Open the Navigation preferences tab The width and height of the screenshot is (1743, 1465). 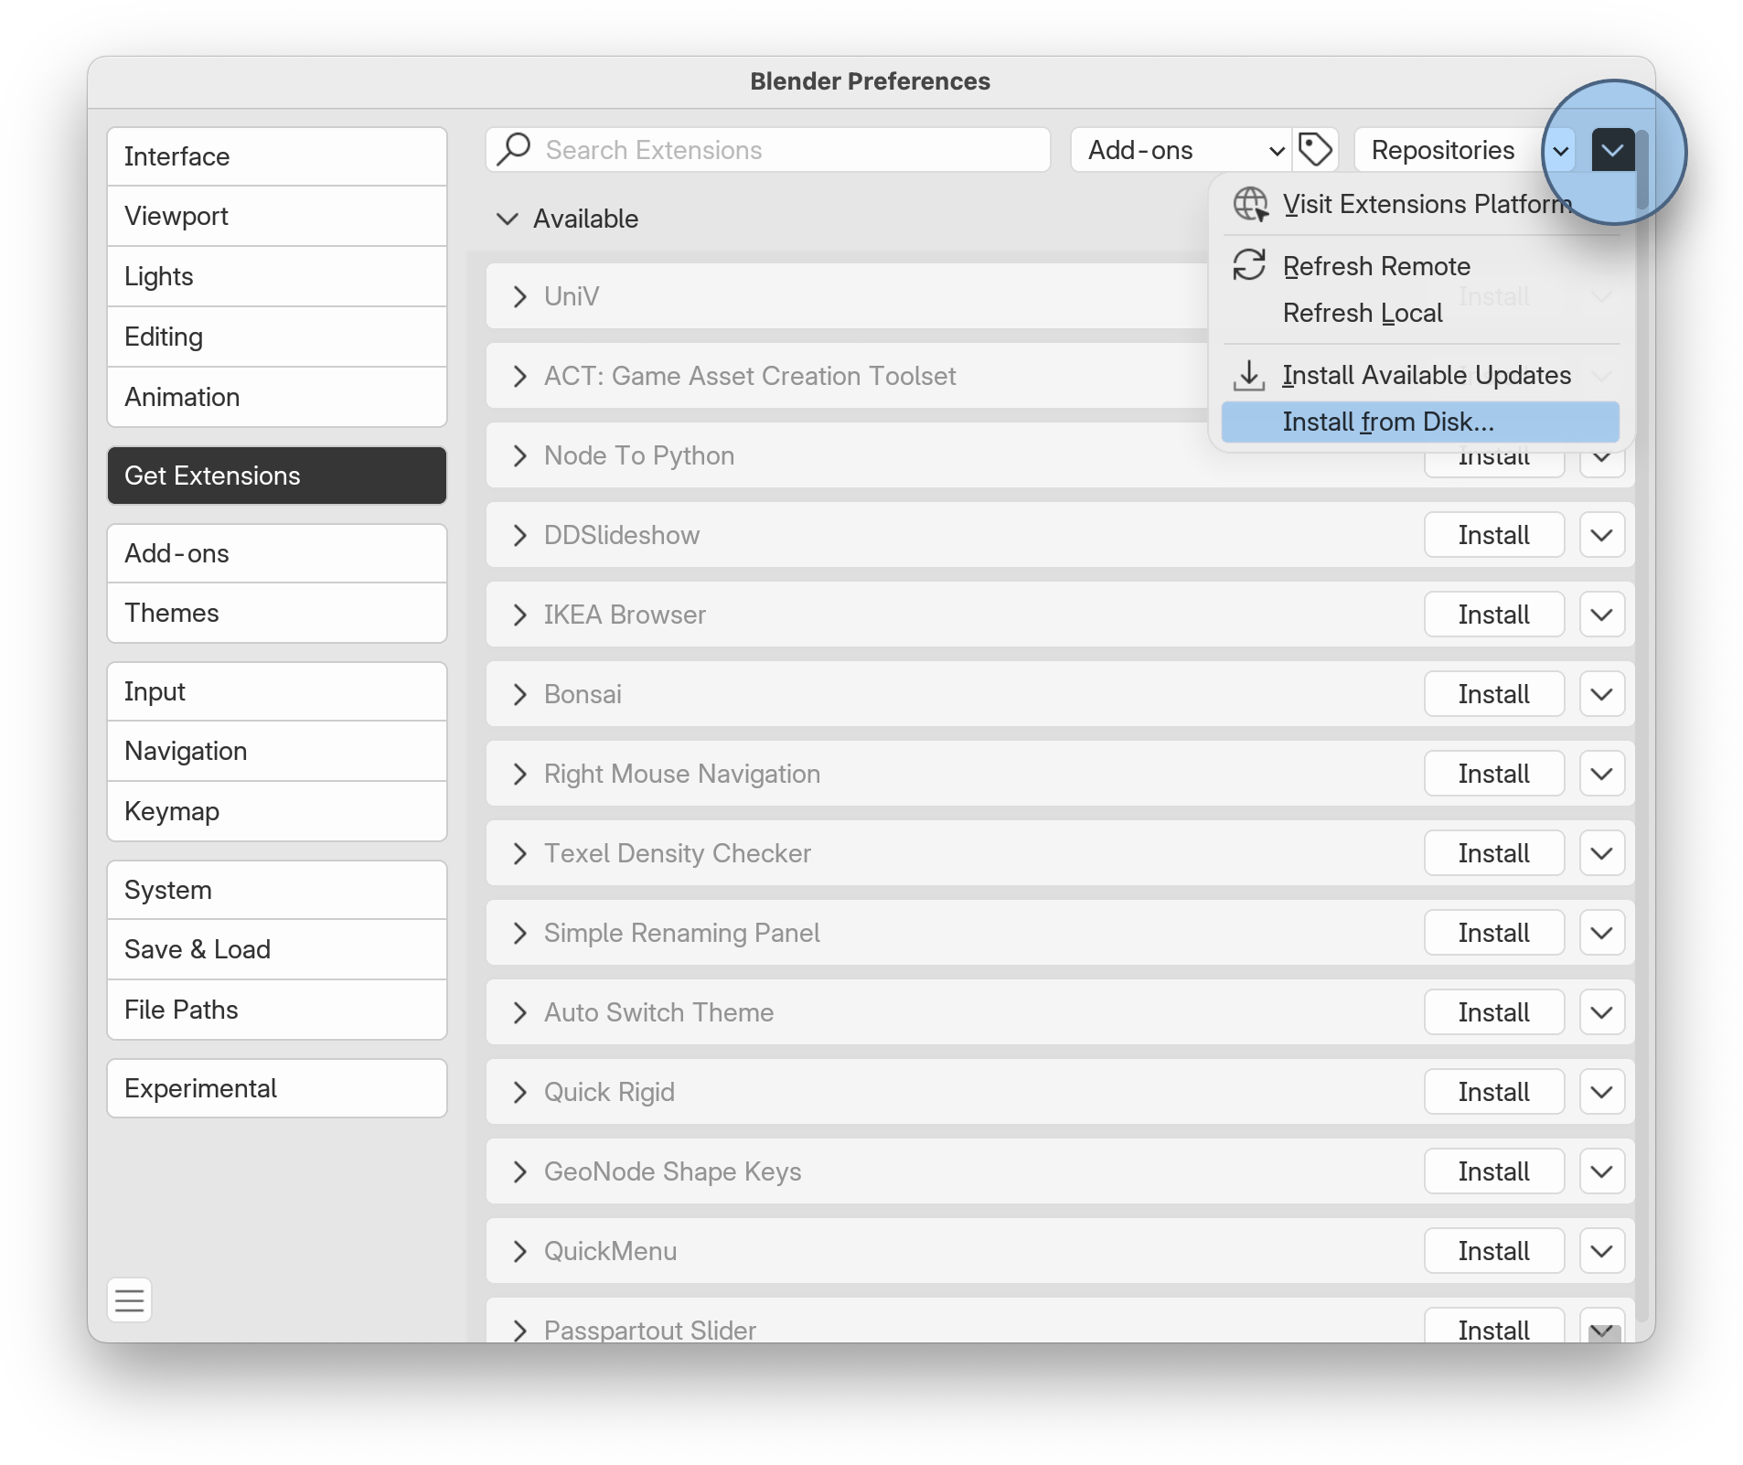277,751
